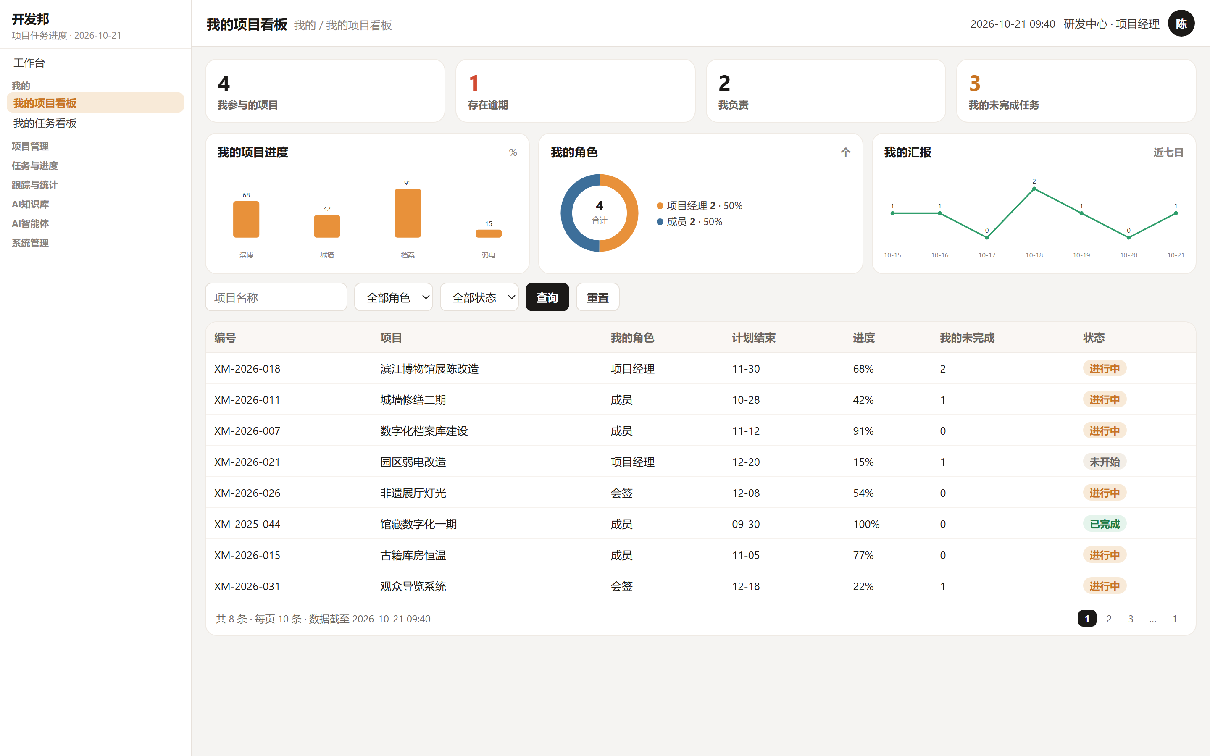
Task: Click the 已完成 status tag
Action: pos(1105,524)
